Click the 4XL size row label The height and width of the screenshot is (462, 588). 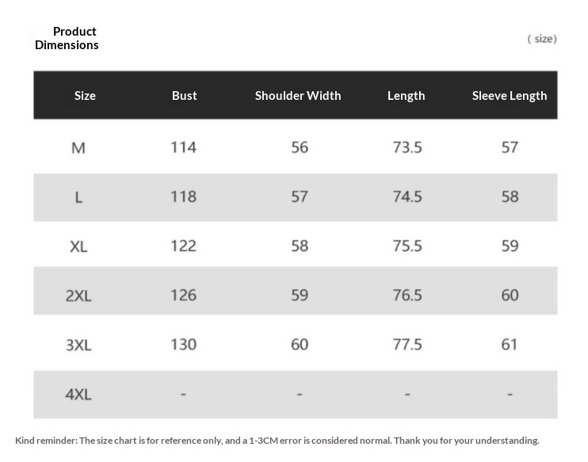78,394
